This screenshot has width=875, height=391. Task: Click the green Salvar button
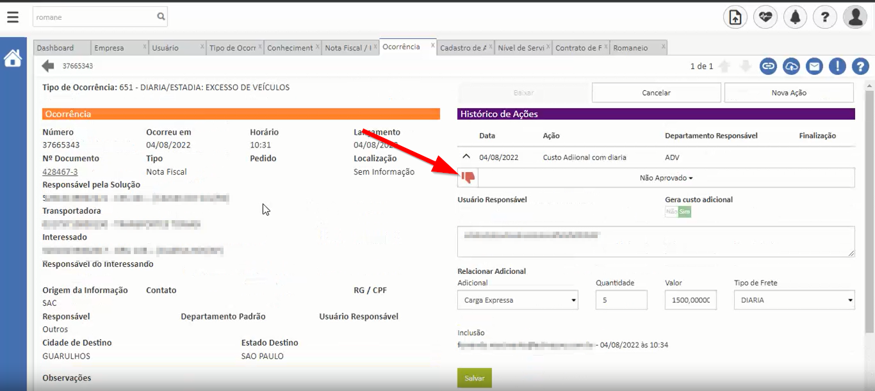(x=474, y=378)
